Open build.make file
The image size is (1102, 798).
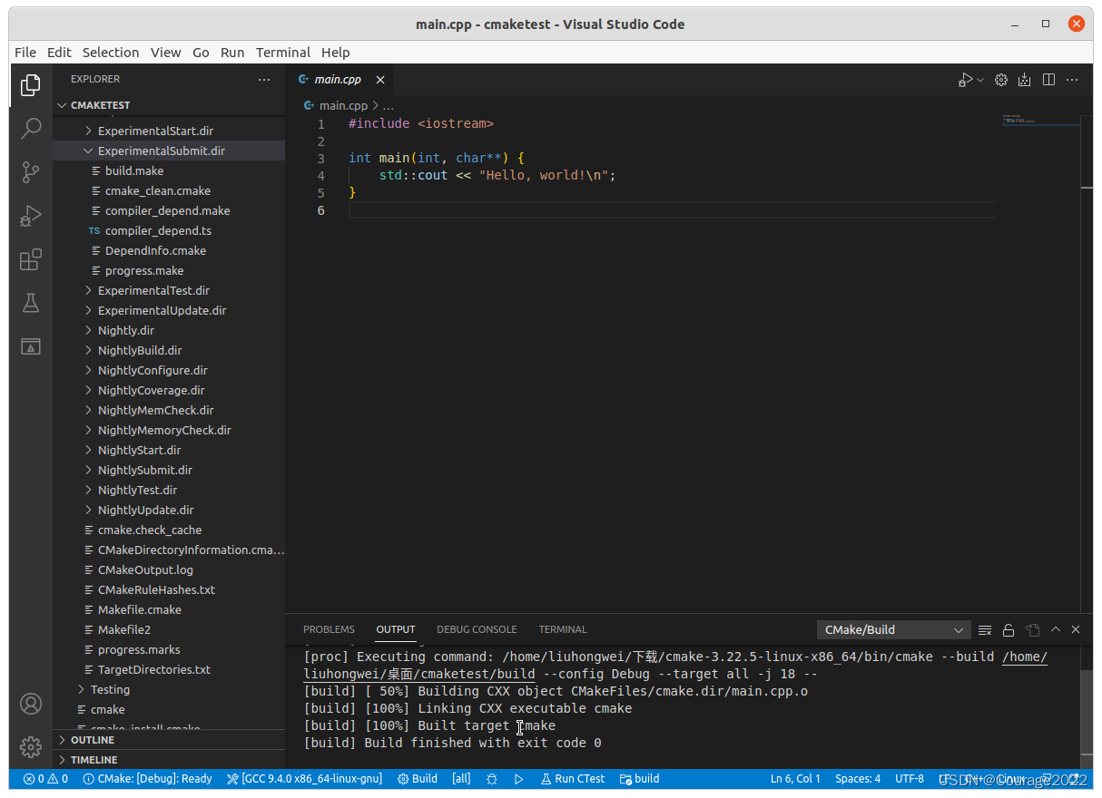pos(169,171)
